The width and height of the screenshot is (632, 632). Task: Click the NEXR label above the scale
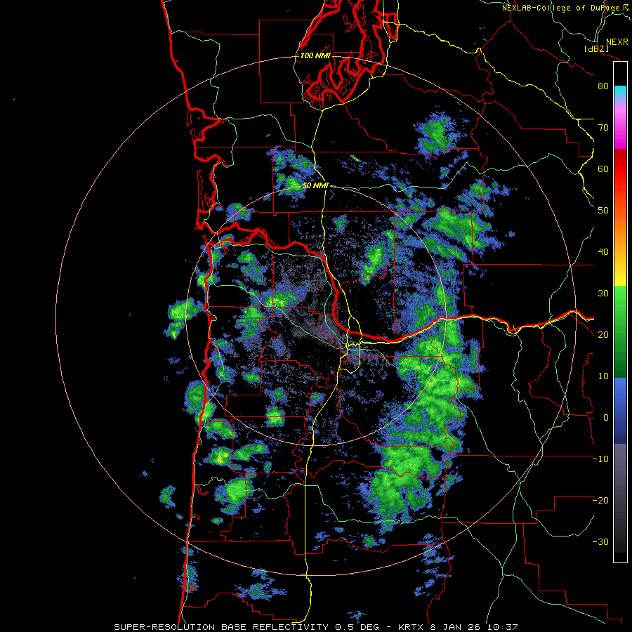tap(617, 42)
